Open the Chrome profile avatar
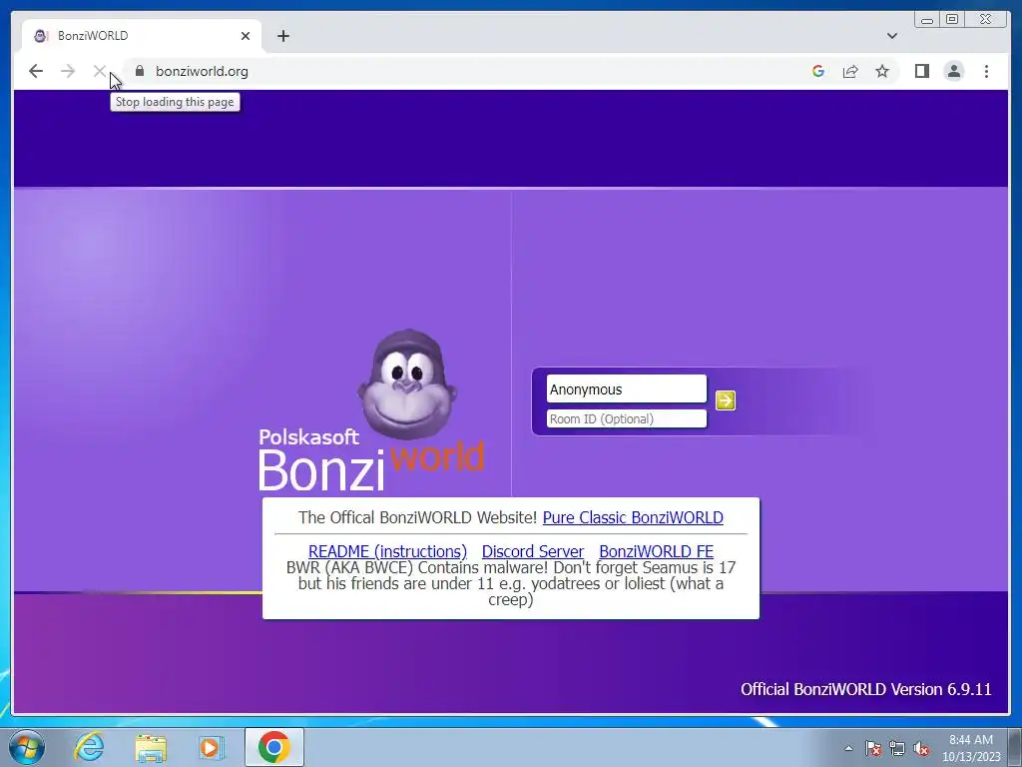This screenshot has height=767, width=1022. click(953, 71)
